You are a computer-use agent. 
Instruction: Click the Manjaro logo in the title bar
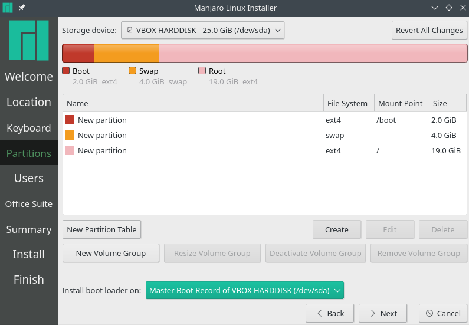click(8, 8)
